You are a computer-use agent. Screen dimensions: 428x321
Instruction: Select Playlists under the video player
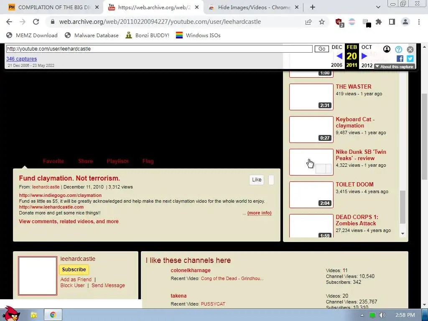(x=117, y=161)
